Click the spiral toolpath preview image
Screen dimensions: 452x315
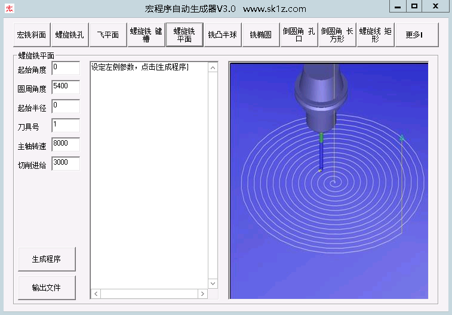(x=329, y=181)
